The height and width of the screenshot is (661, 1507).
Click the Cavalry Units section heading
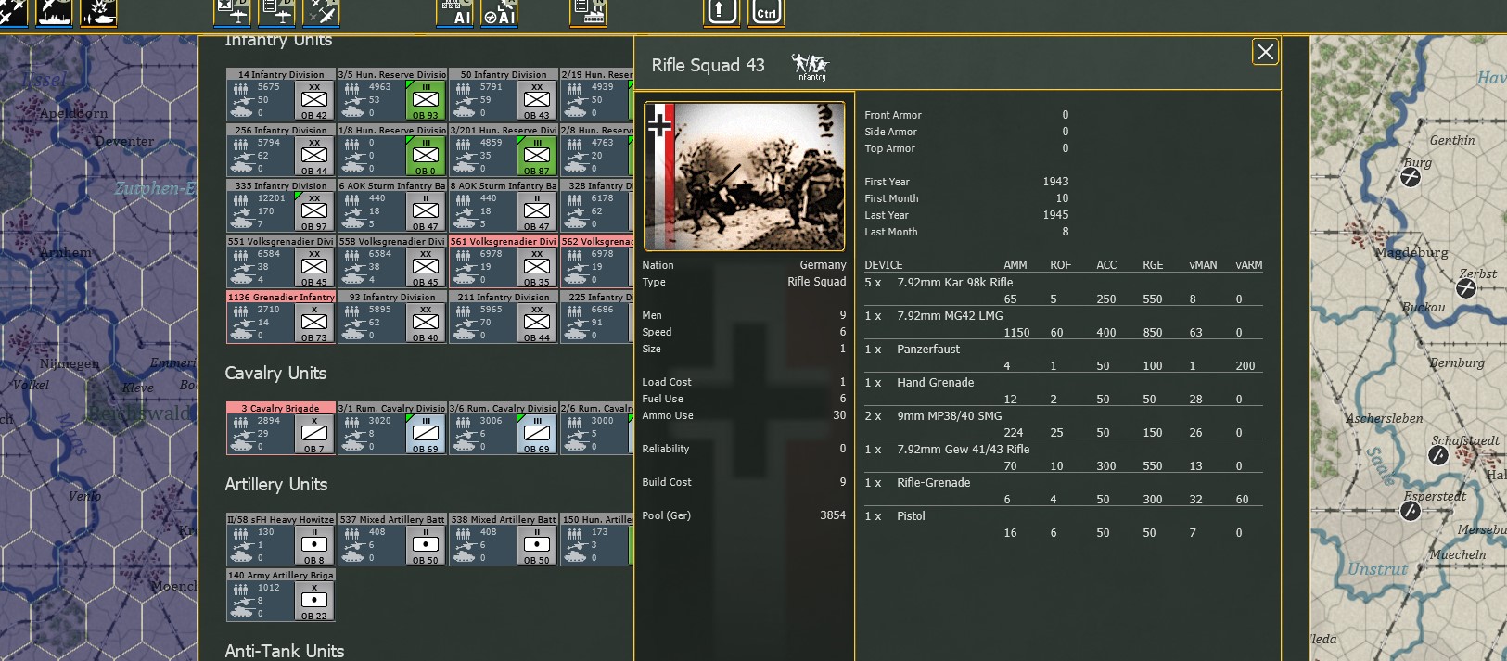coord(275,373)
